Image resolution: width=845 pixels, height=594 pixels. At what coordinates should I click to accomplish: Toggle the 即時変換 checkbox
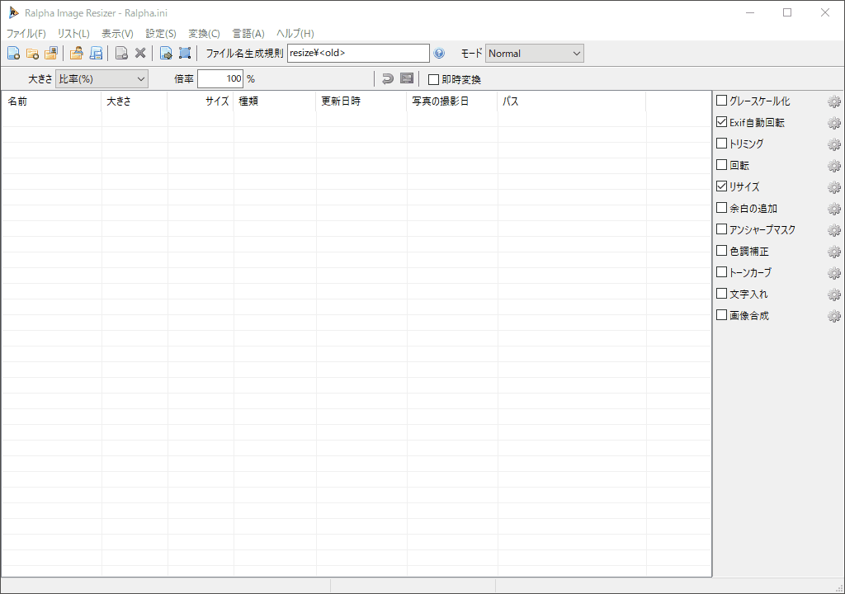pyautogui.click(x=434, y=79)
